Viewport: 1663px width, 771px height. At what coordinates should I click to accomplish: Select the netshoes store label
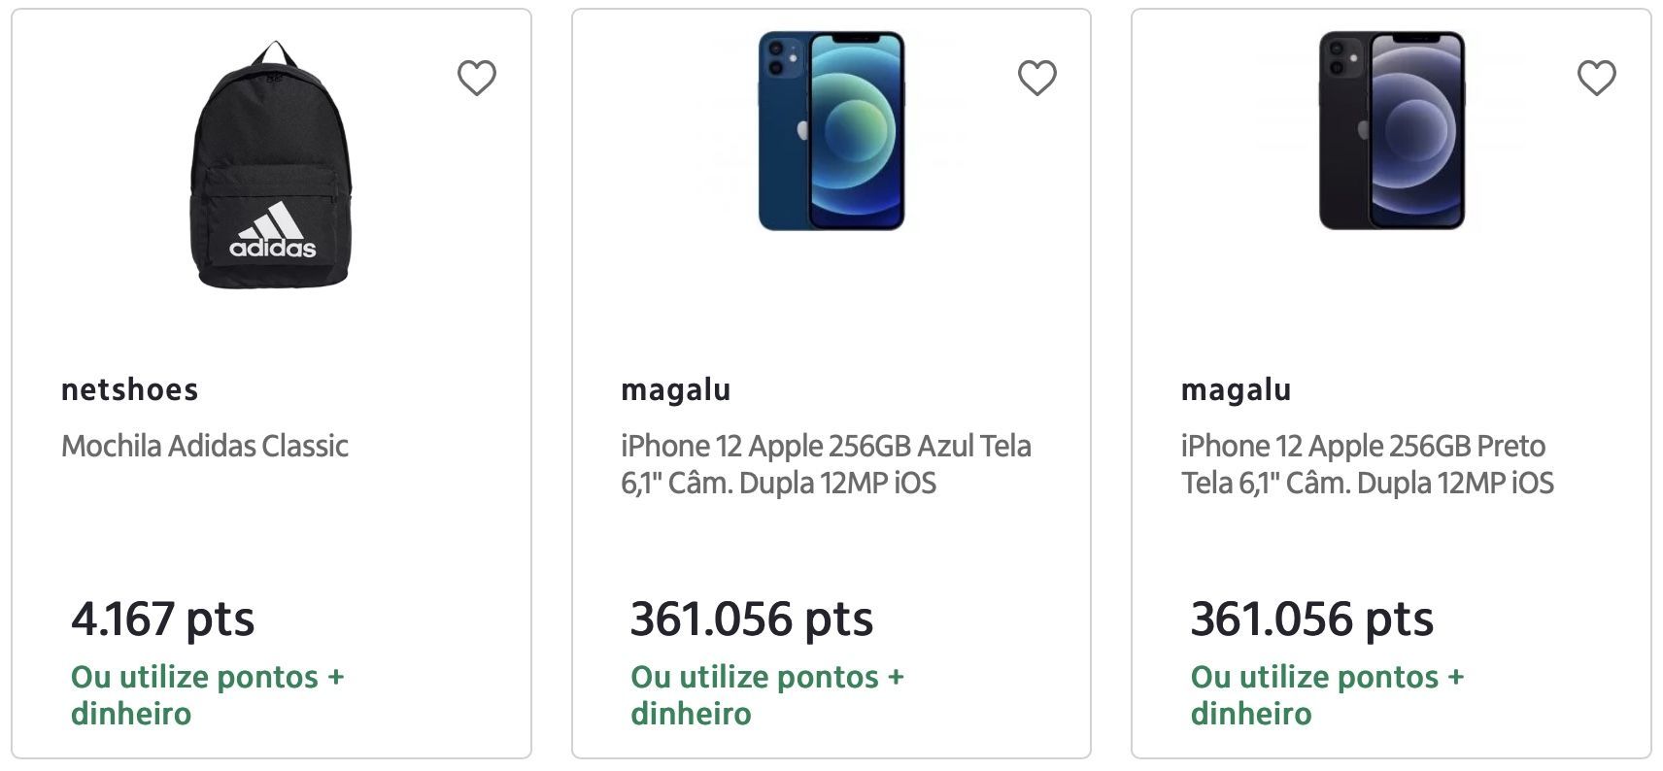[130, 389]
